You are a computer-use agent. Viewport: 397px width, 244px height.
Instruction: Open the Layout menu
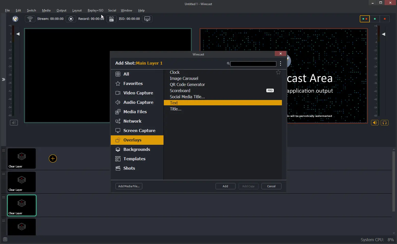tap(77, 10)
